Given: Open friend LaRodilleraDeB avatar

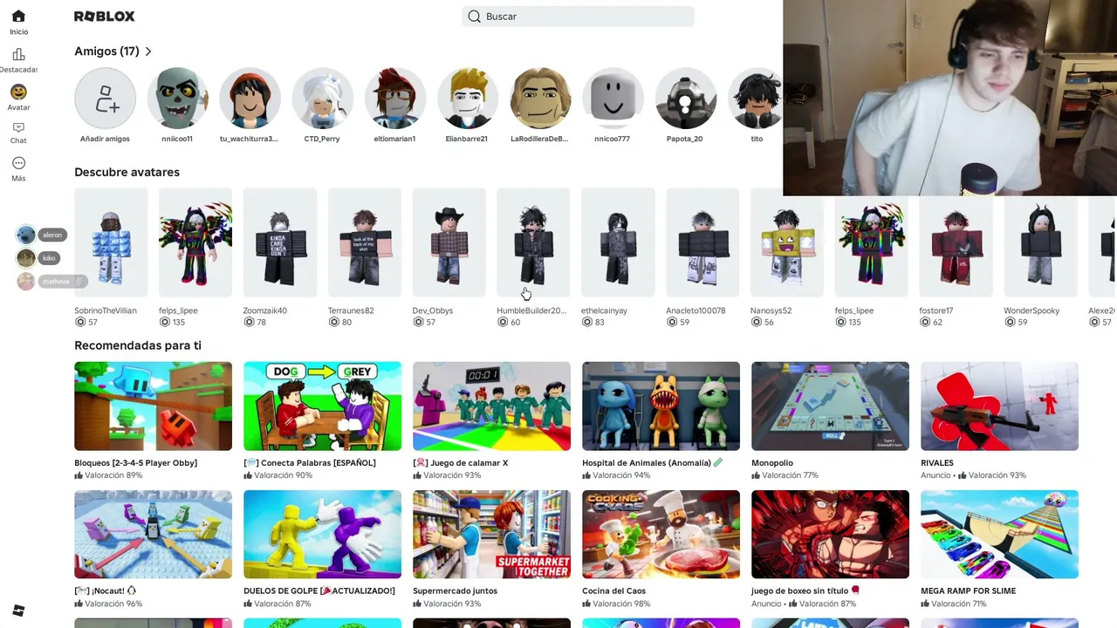Looking at the screenshot, I should (x=539, y=99).
